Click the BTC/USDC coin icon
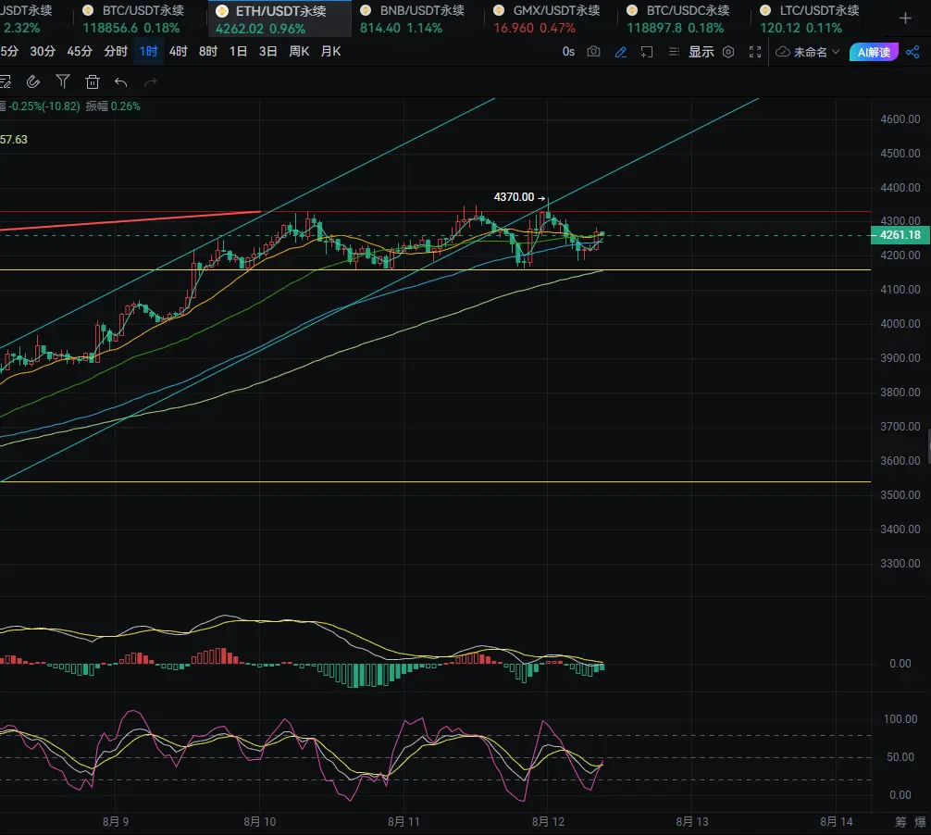This screenshot has height=835, width=931. pyautogui.click(x=632, y=10)
